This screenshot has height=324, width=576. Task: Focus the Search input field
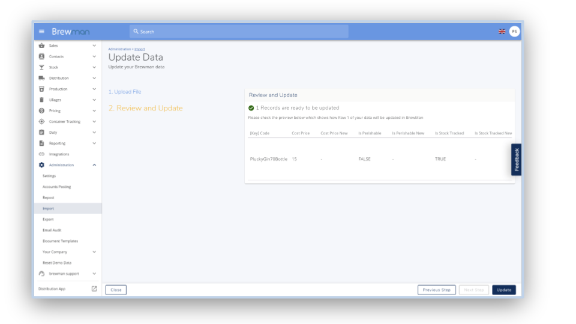[239, 32]
